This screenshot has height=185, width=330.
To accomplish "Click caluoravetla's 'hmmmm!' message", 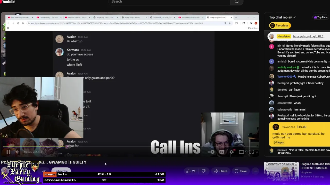I will (300, 109).
